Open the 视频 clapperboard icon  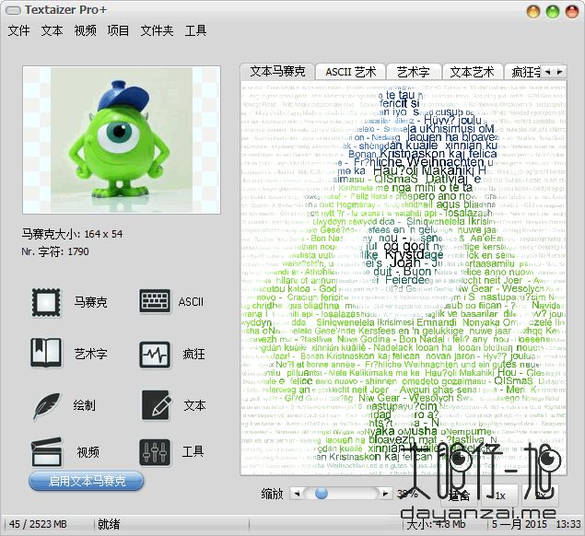coord(46,451)
